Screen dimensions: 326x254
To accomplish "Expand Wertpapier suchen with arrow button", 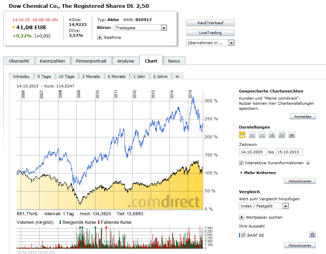I will pos(241,217).
